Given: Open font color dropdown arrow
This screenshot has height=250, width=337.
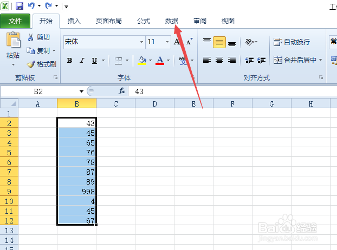Looking at the screenshot, I should pos(168,61).
